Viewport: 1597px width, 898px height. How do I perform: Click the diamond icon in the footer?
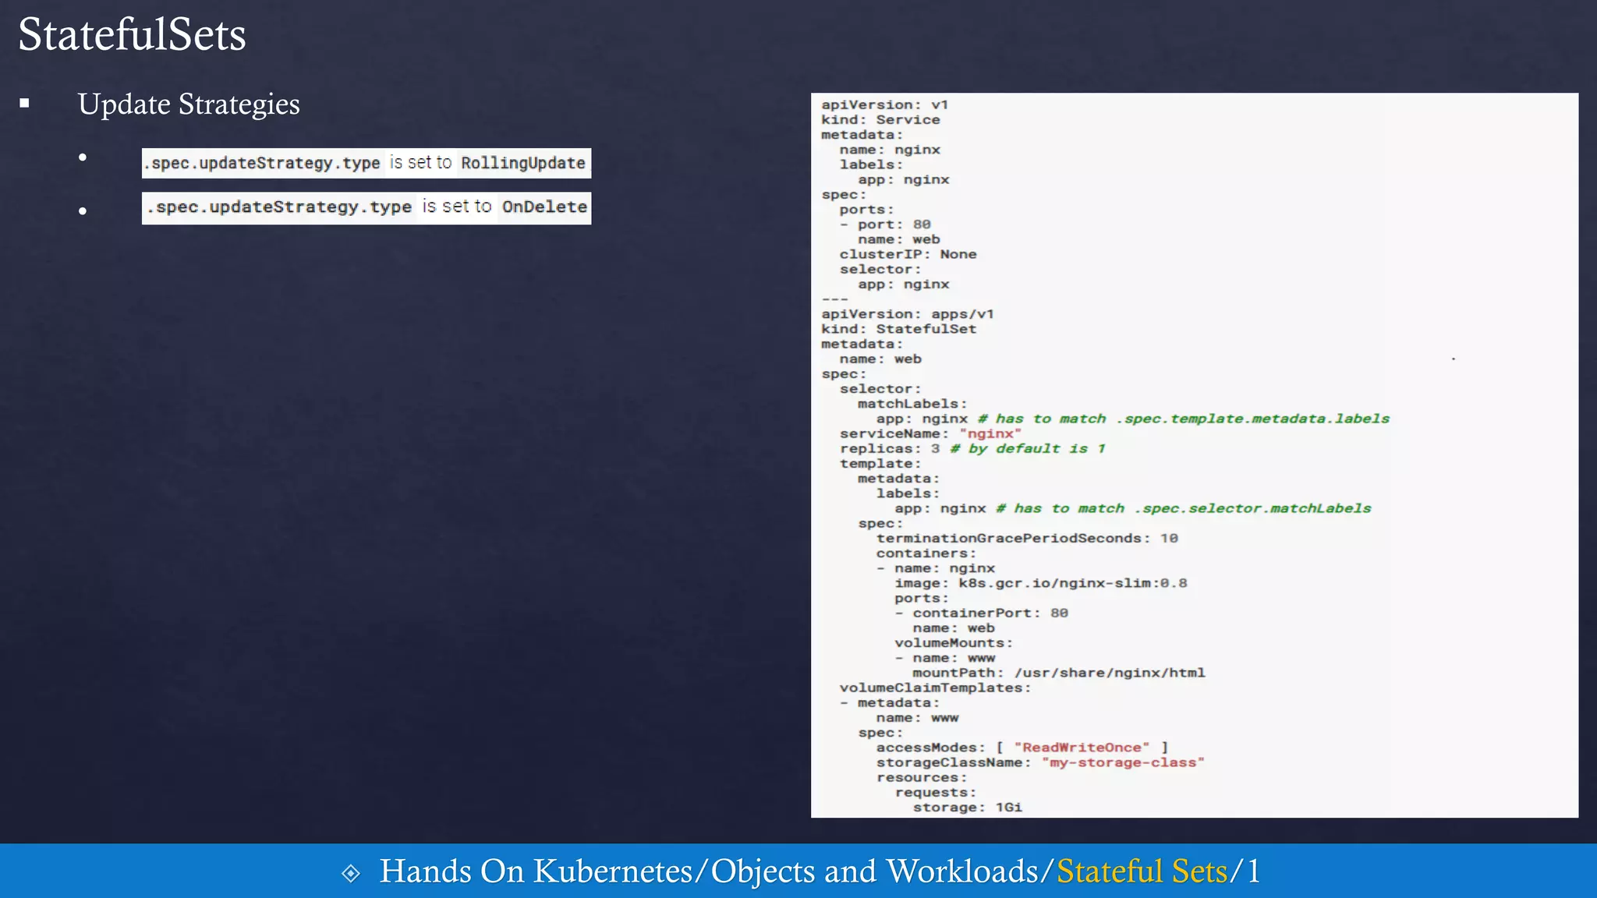pos(351,872)
